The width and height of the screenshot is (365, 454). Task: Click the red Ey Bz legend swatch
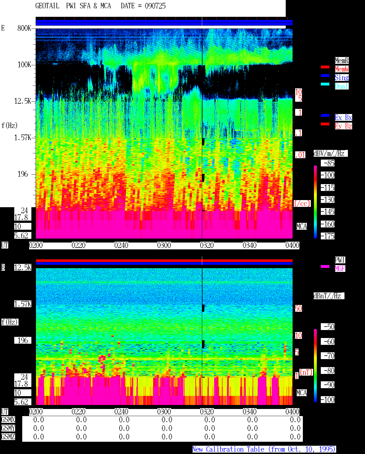click(x=325, y=124)
